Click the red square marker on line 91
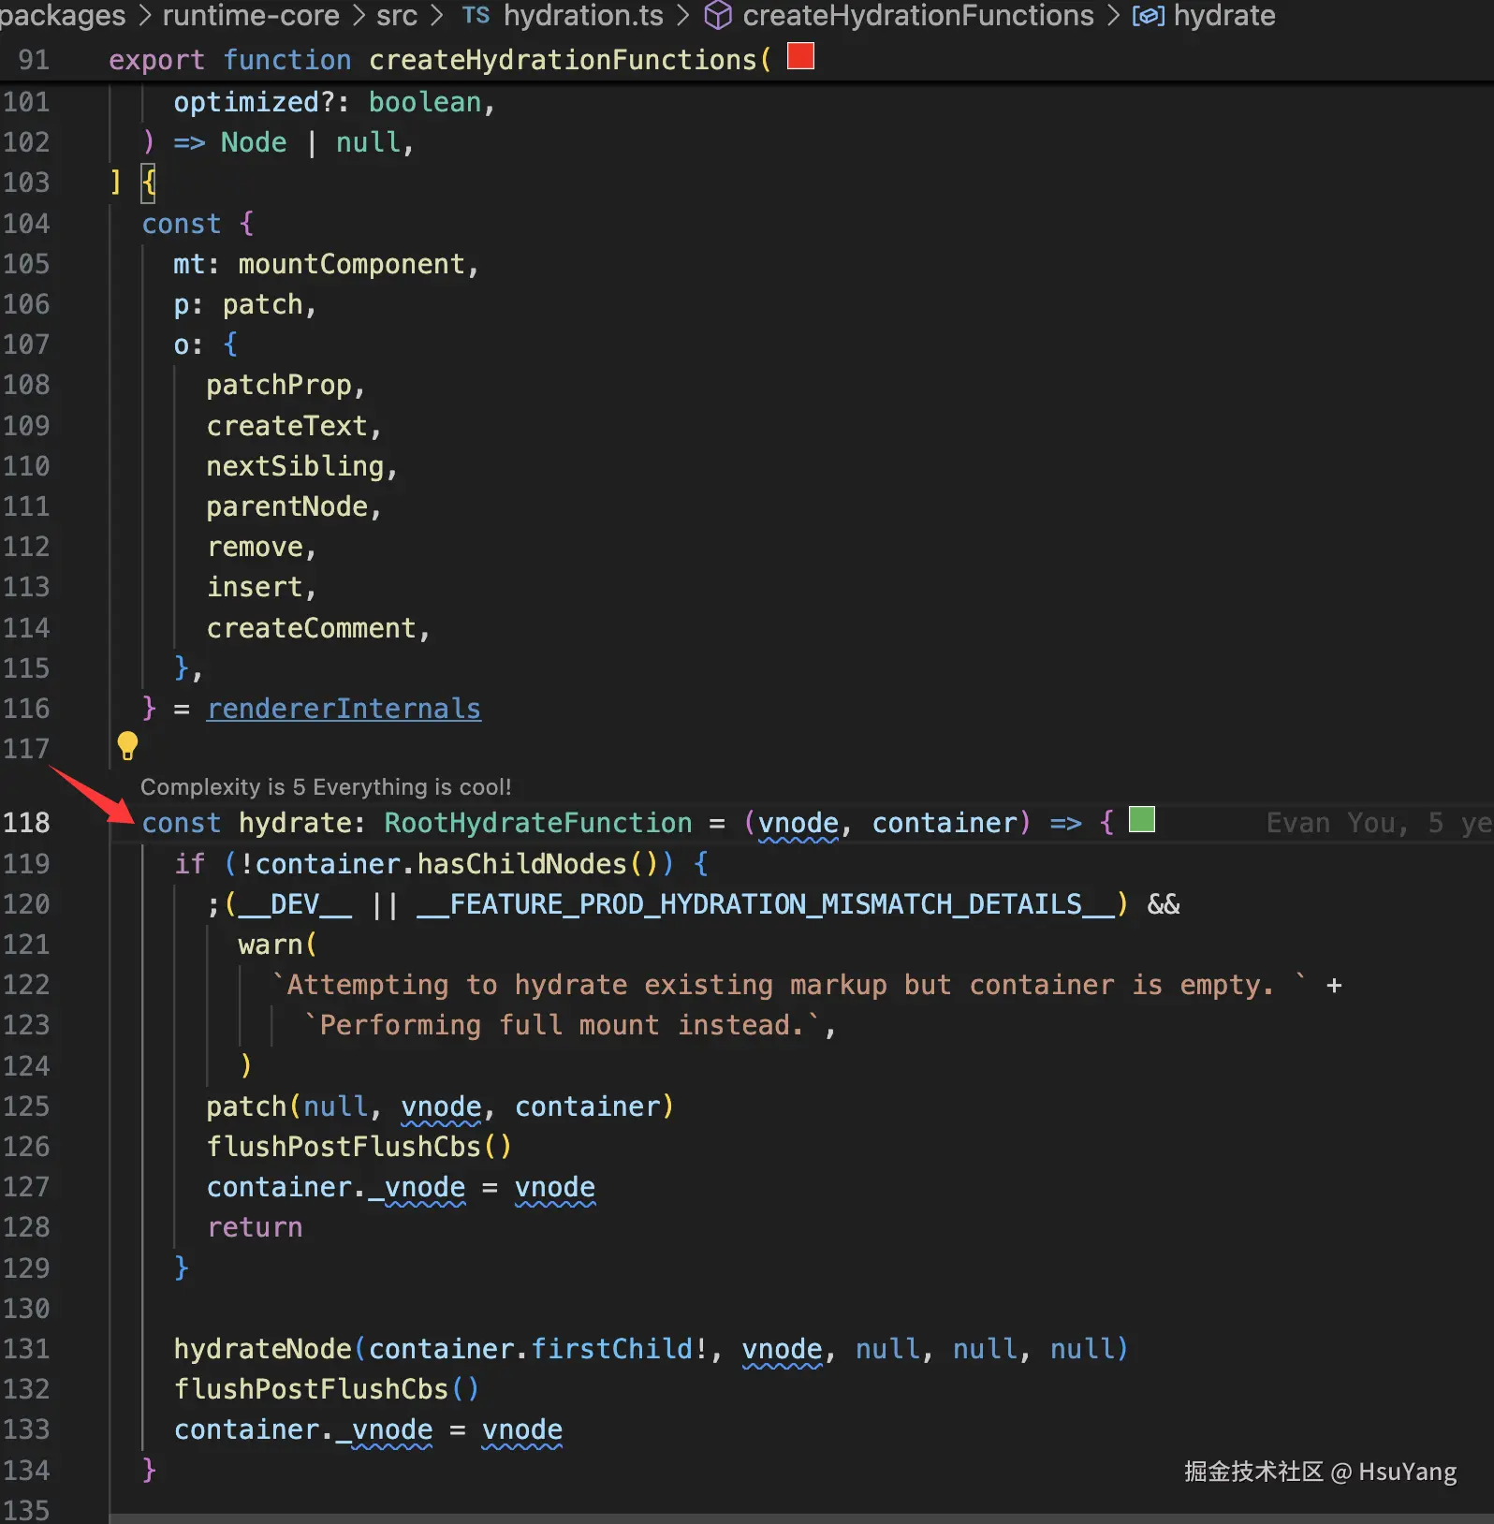1494x1524 pixels. point(800,56)
